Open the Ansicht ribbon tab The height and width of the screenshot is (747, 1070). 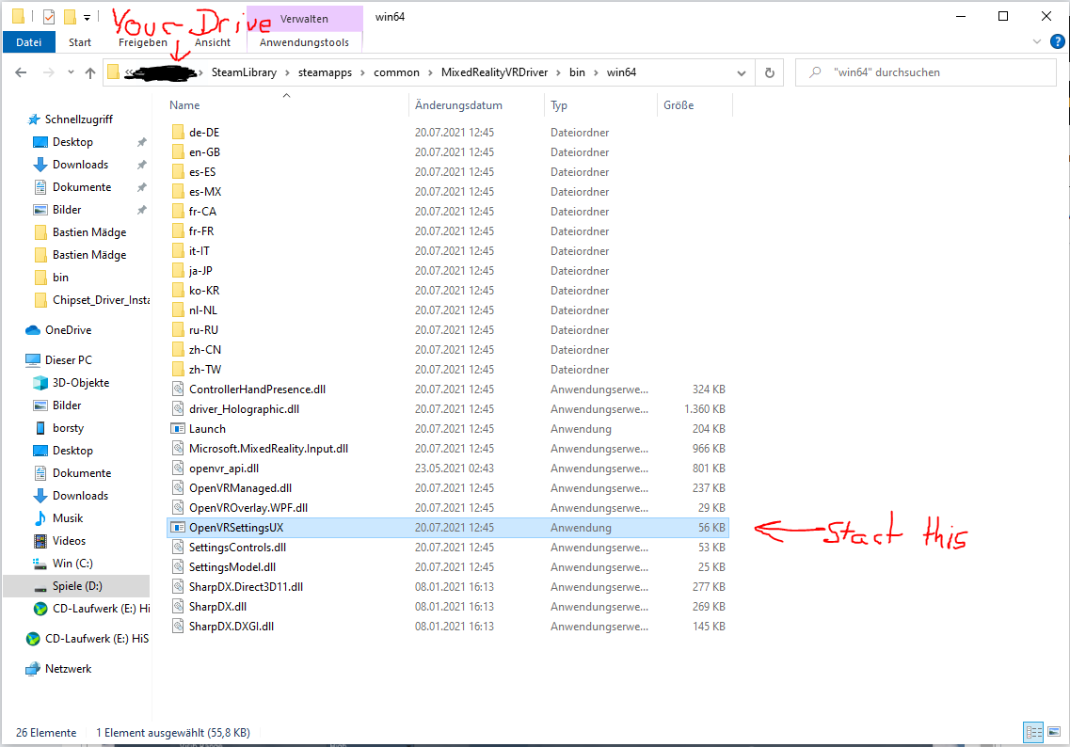pyautogui.click(x=213, y=42)
